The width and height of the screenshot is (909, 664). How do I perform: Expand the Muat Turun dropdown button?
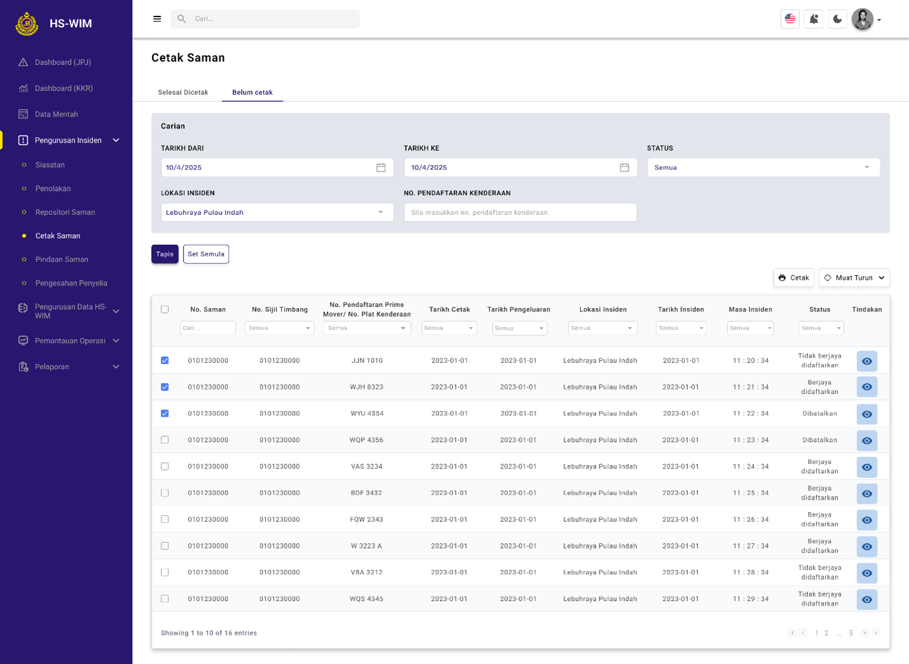pyautogui.click(x=854, y=278)
